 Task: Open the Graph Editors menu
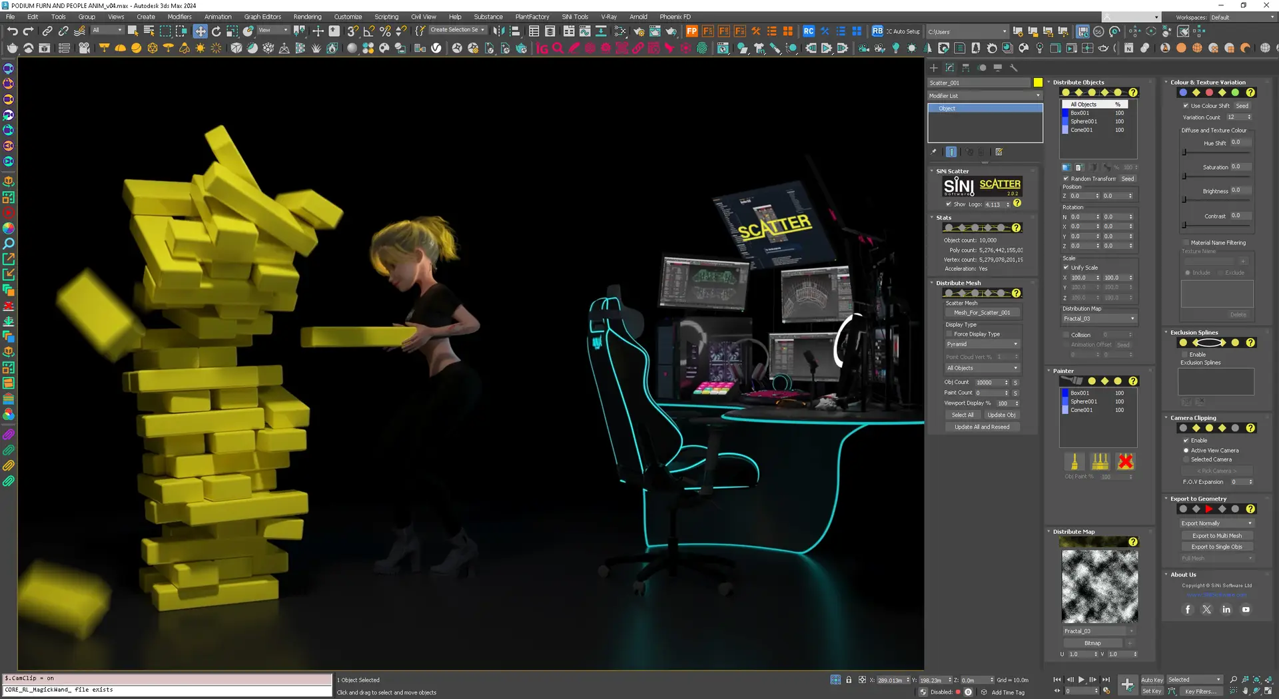pos(262,17)
